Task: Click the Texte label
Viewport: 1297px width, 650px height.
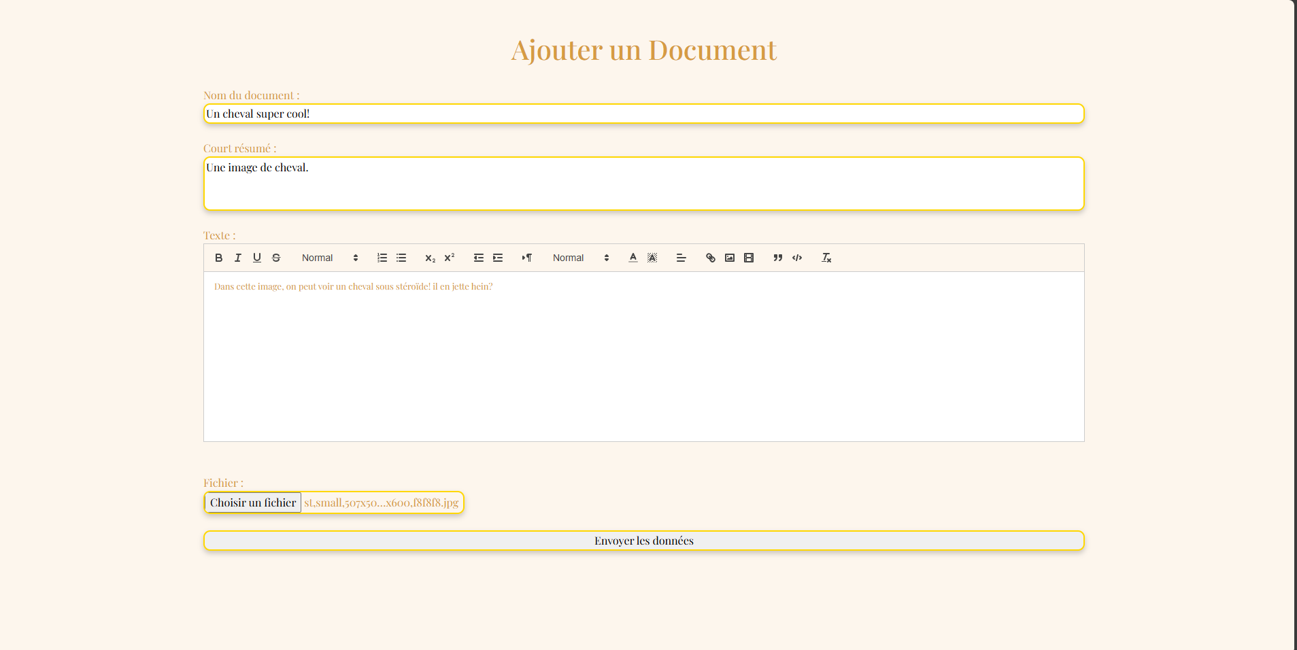Action: point(220,235)
